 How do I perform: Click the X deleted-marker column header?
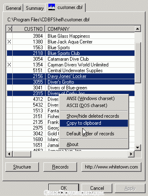click(x=9, y=29)
